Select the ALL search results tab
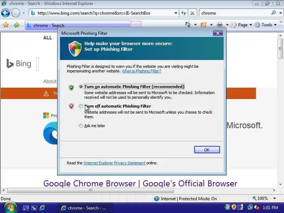This screenshot has height=213, width=284. click(x=48, y=38)
